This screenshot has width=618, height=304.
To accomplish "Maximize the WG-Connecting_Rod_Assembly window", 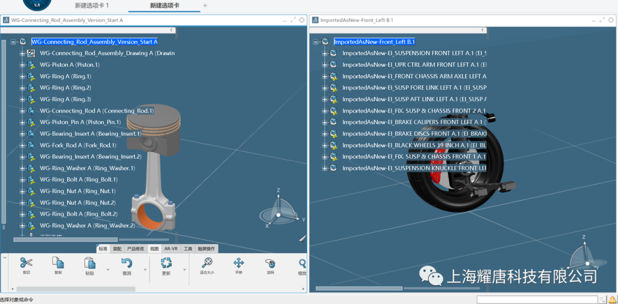I will (x=293, y=19).
